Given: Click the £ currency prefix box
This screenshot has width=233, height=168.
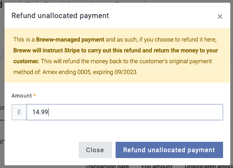Looking at the screenshot, I should pos(19,112).
